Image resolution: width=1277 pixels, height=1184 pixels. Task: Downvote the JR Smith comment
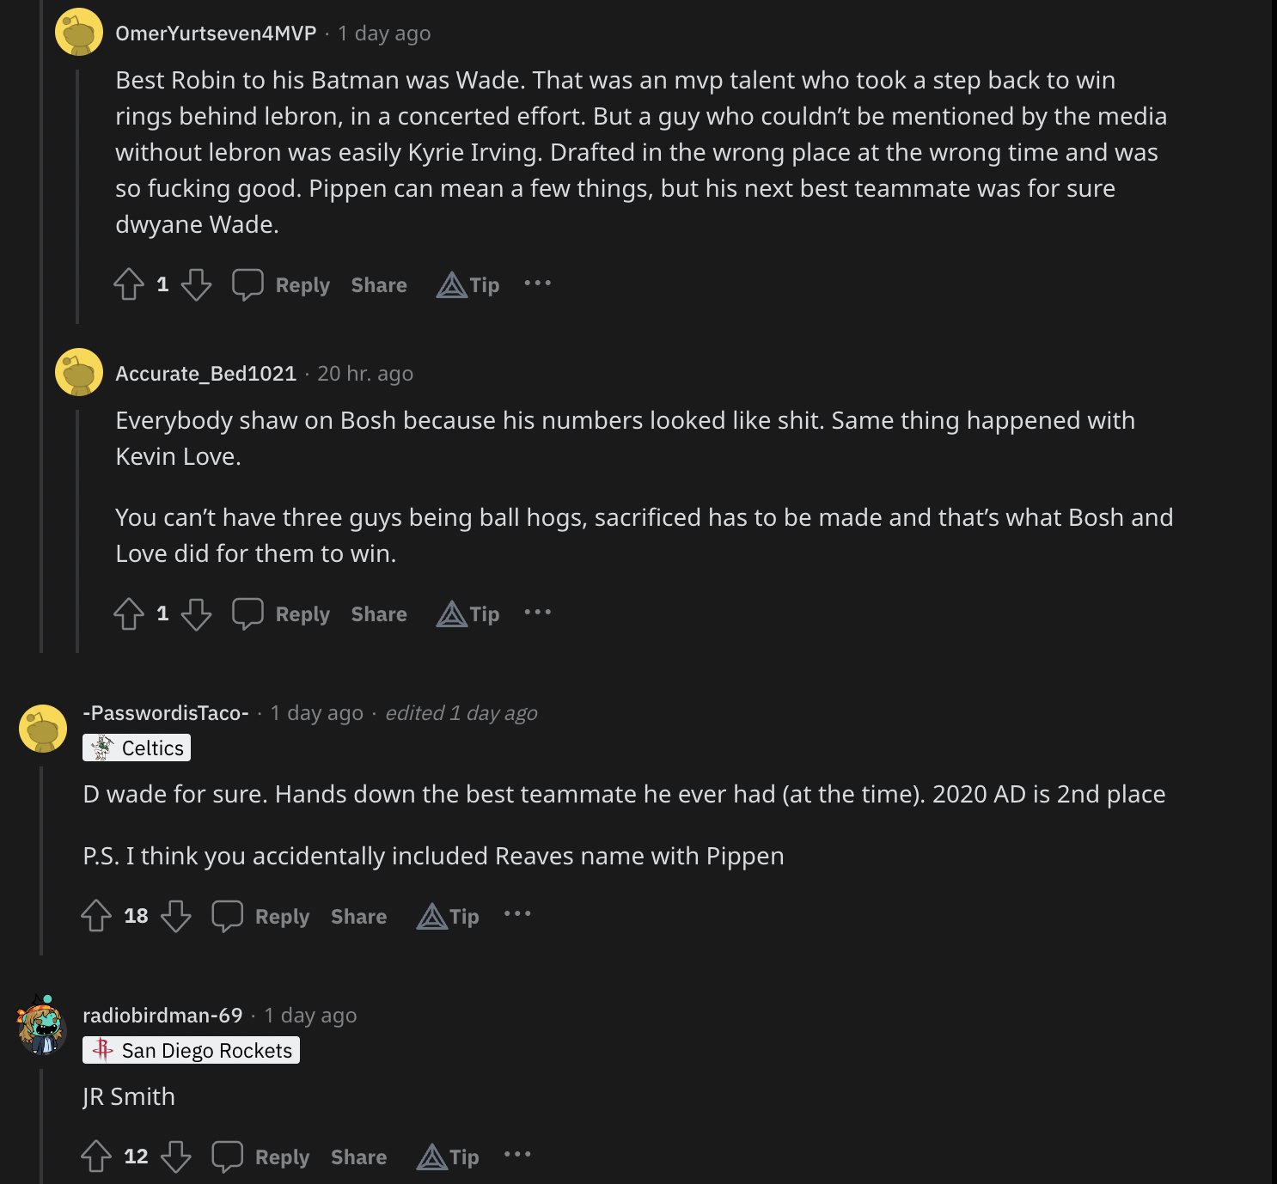pos(176,1157)
